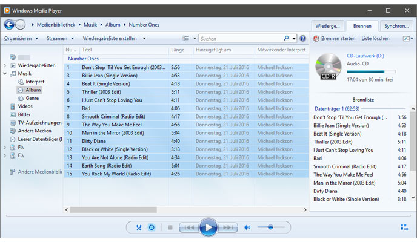Switch to the Wiedergabe tab
The height and width of the screenshot is (242, 417).
328,26
